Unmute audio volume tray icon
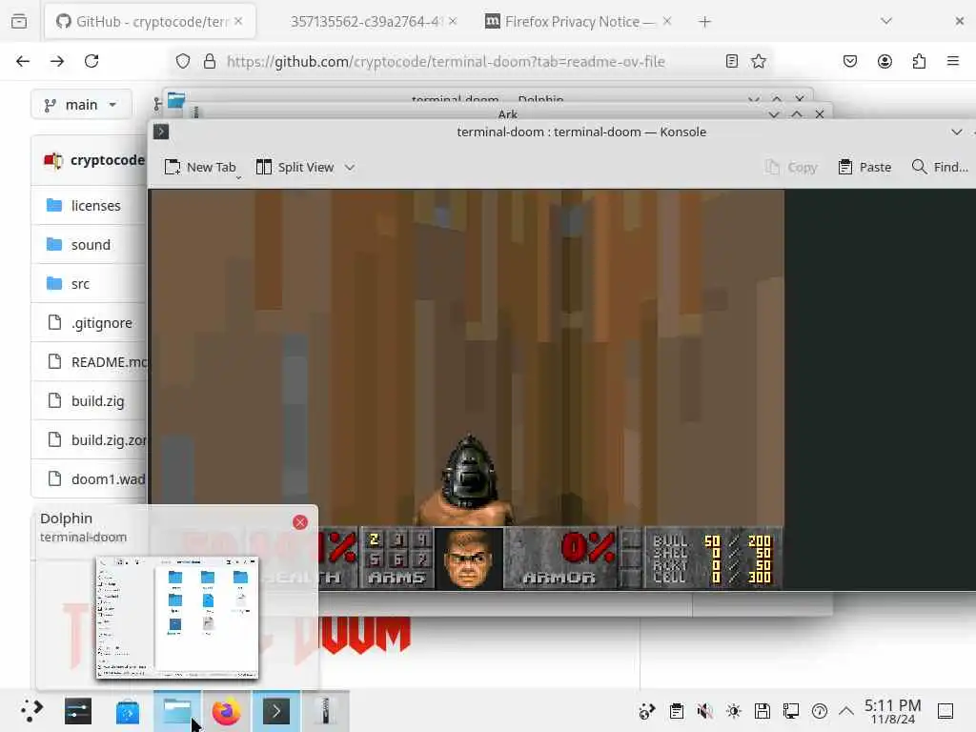The height and width of the screenshot is (732, 976). point(705,711)
